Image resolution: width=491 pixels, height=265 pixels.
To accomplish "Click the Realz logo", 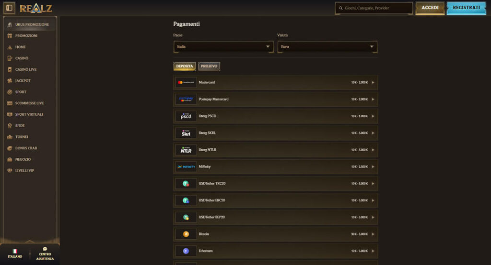I will point(35,8).
